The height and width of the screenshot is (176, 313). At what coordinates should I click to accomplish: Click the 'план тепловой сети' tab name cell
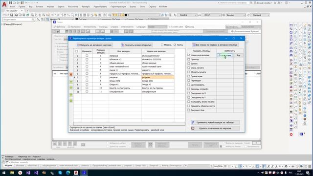click(x=125, y=66)
